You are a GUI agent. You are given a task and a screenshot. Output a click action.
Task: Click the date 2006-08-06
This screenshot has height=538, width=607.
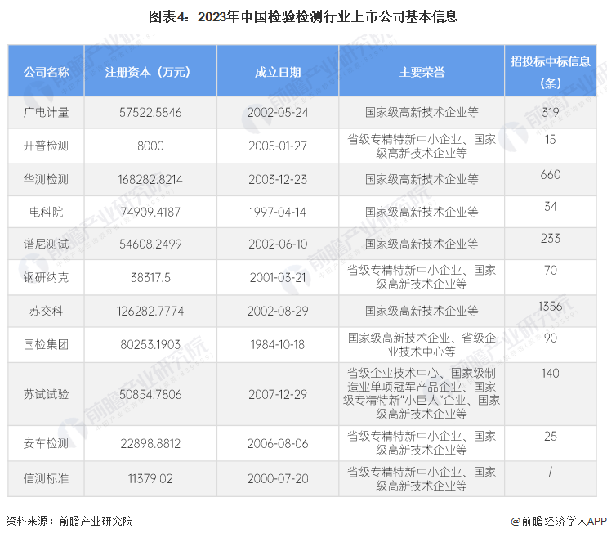click(278, 443)
